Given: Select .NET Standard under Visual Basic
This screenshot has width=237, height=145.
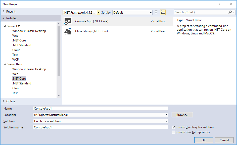Looking at the screenshot, I should coord(22,83).
